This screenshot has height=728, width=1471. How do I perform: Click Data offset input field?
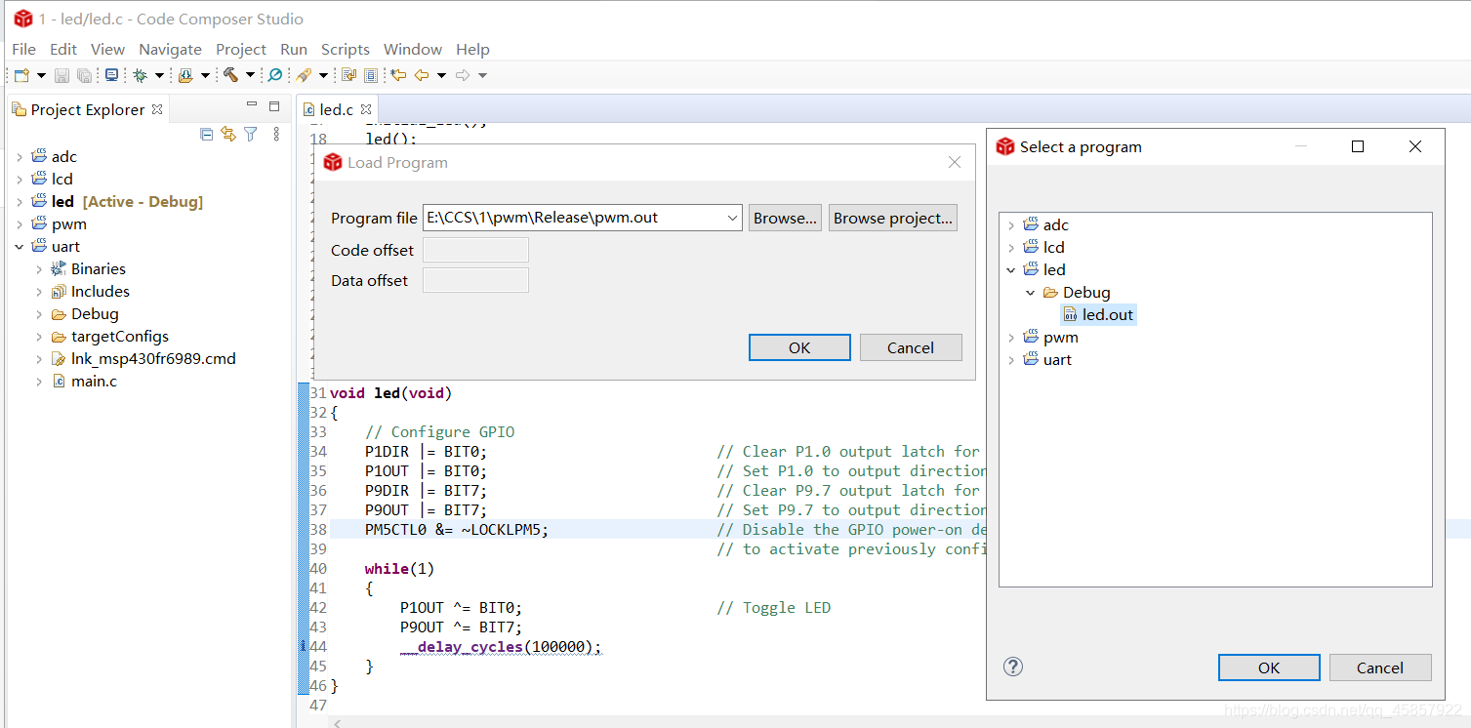[x=475, y=280]
